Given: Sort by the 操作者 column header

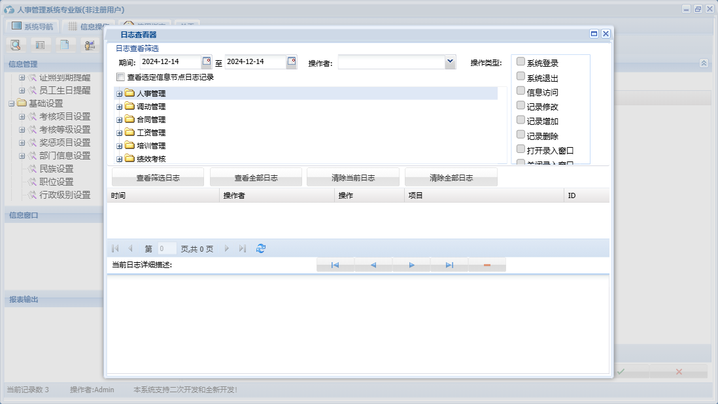Looking at the screenshot, I should tap(277, 195).
